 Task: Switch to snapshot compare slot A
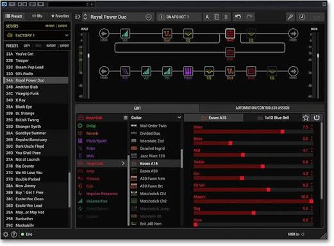coord(207,17)
